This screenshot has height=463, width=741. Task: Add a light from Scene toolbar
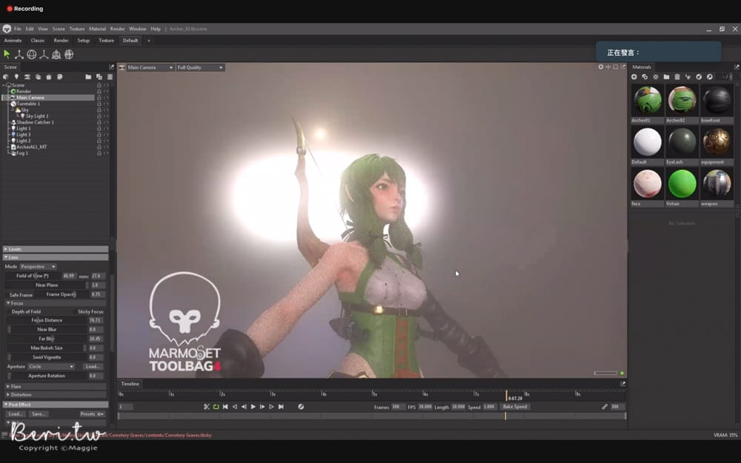(16, 76)
